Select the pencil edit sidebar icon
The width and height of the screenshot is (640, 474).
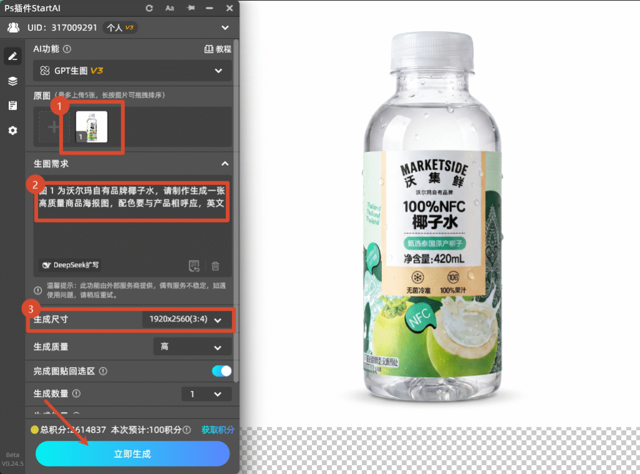coord(12,56)
